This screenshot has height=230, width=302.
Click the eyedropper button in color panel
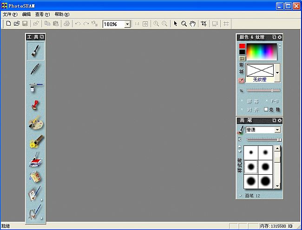click(x=241, y=80)
